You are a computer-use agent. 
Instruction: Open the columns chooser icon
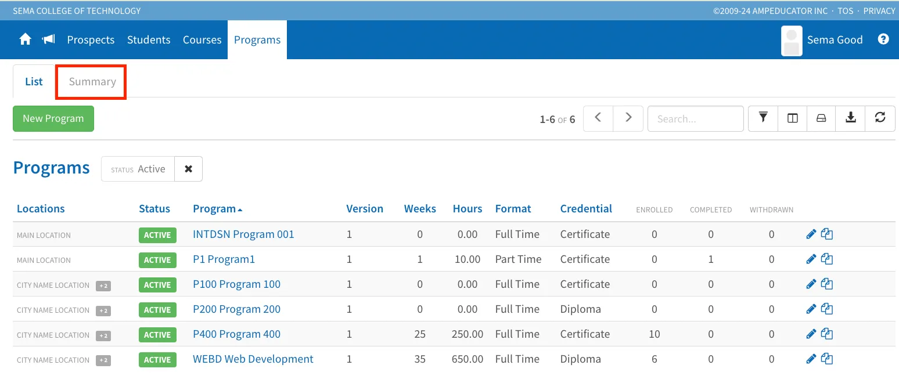point(792,118)
